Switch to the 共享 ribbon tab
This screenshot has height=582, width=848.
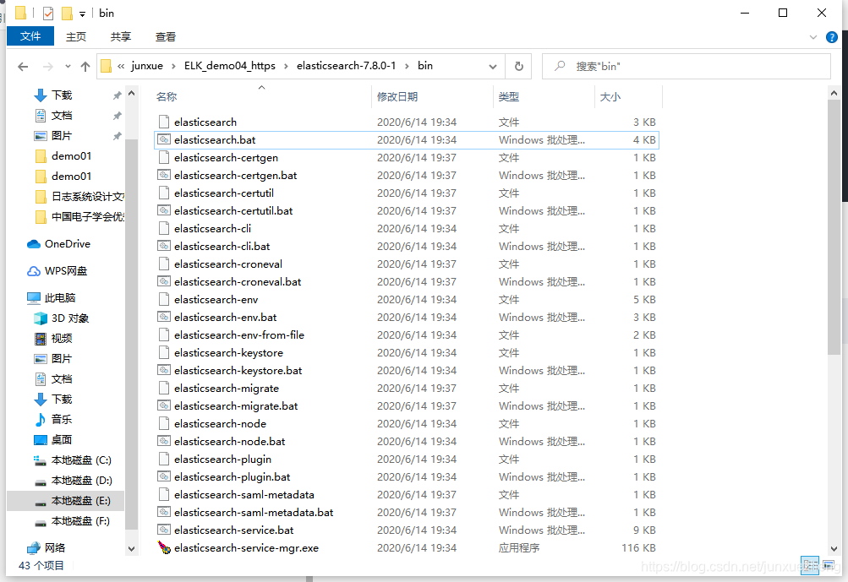(x=121, y=36)
